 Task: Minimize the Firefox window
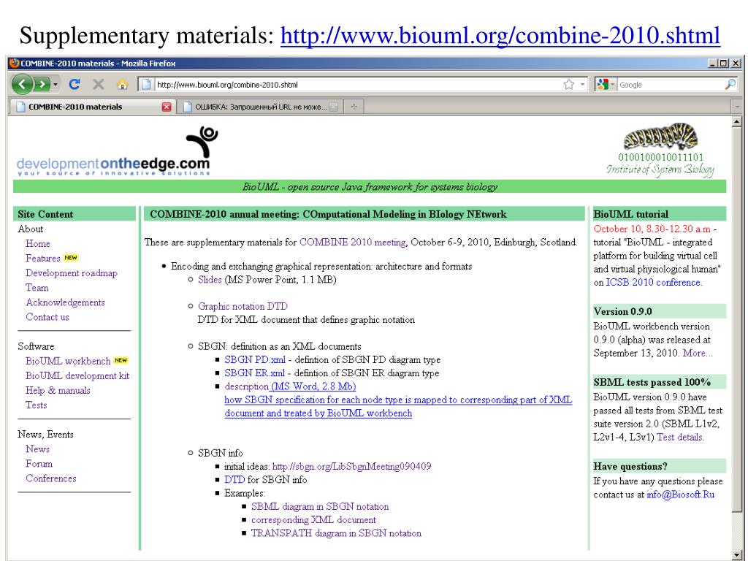click(x=713, y=63)
